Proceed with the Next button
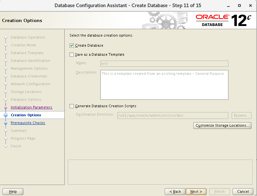The width and height of the screenshot is (257, 196). coord(196,191)
